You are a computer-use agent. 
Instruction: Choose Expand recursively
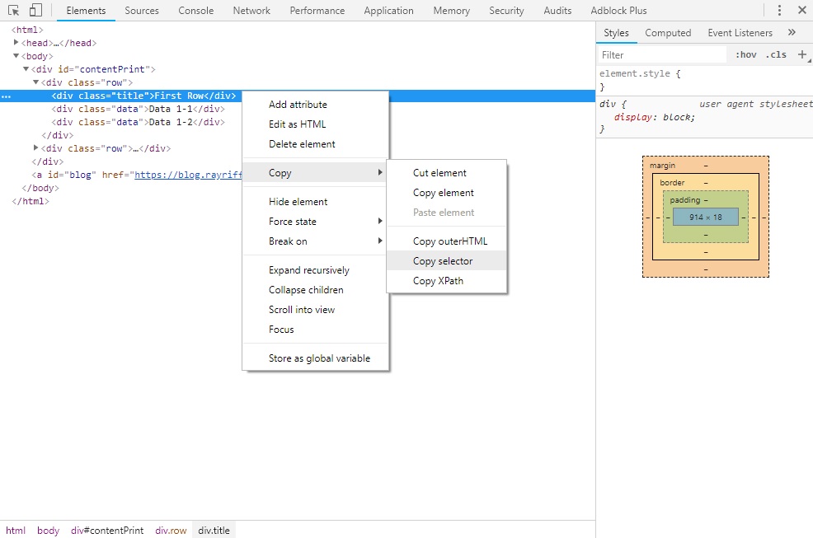tap(315, 270)
